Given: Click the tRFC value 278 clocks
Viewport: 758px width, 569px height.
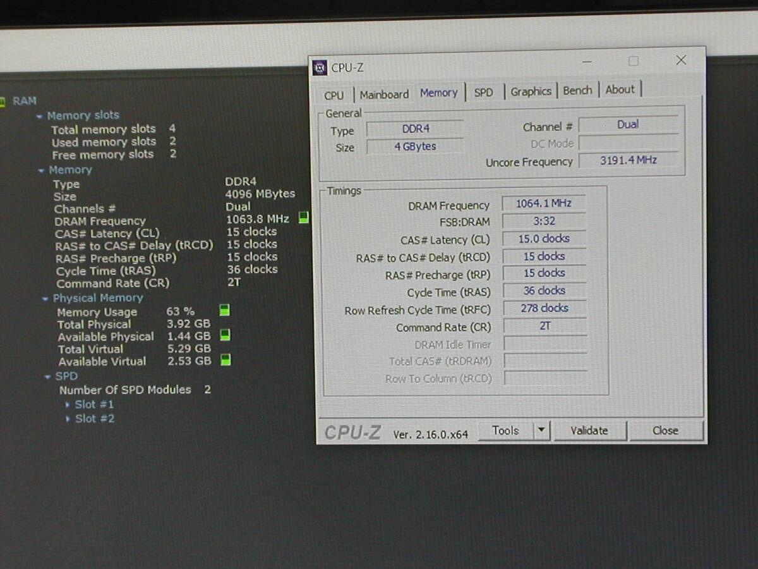Looking at the screenshot, I should (544, 309).
